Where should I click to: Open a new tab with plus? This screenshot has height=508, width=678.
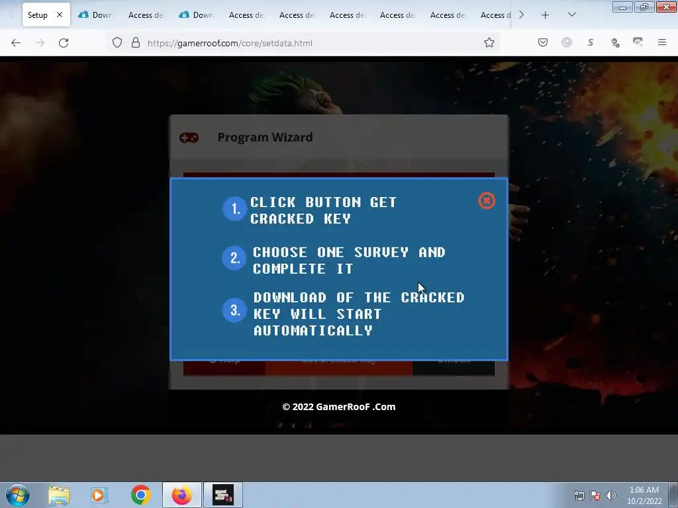tap(546, 15)
